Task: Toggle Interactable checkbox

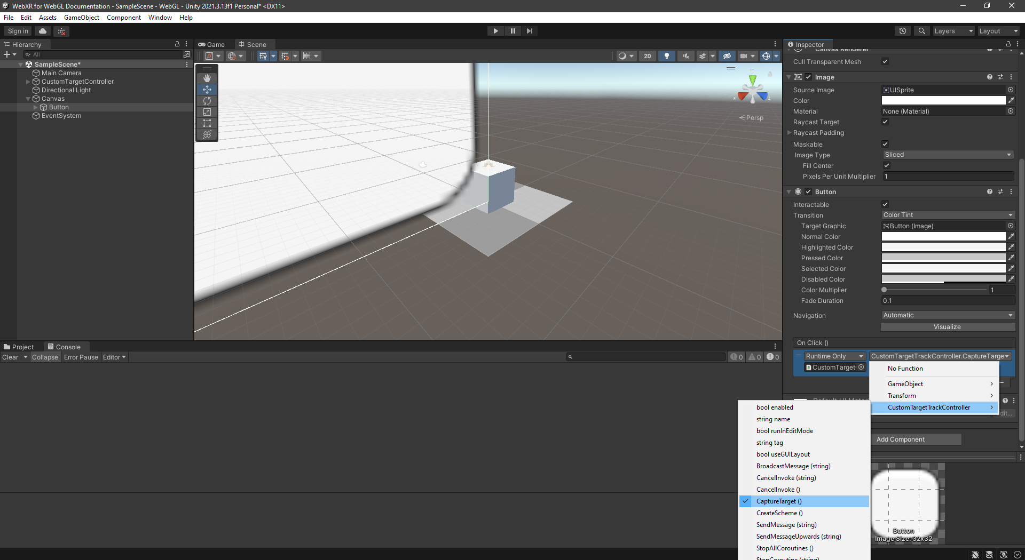Action: [885, 204]
